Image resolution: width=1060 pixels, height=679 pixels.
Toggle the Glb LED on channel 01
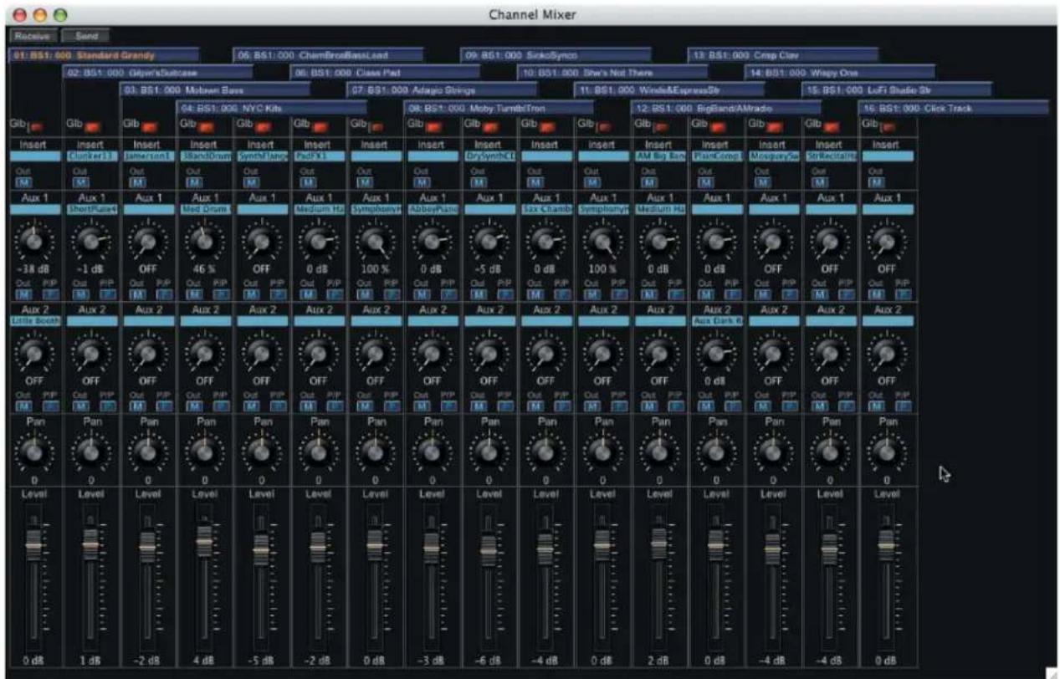point(38,128)
